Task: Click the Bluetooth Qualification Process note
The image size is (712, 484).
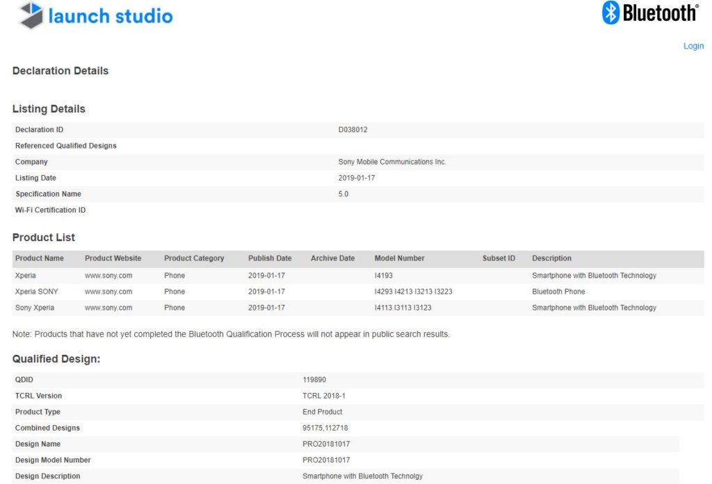Action: pos(231,334)
